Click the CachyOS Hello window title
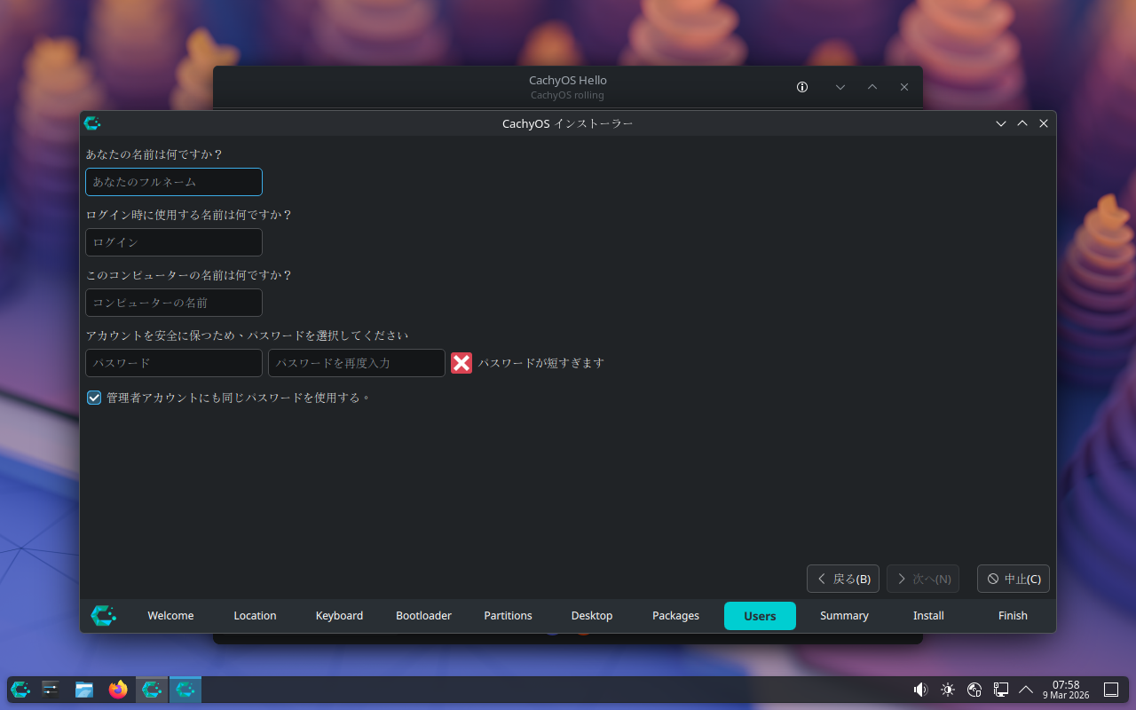 point(568,80)
